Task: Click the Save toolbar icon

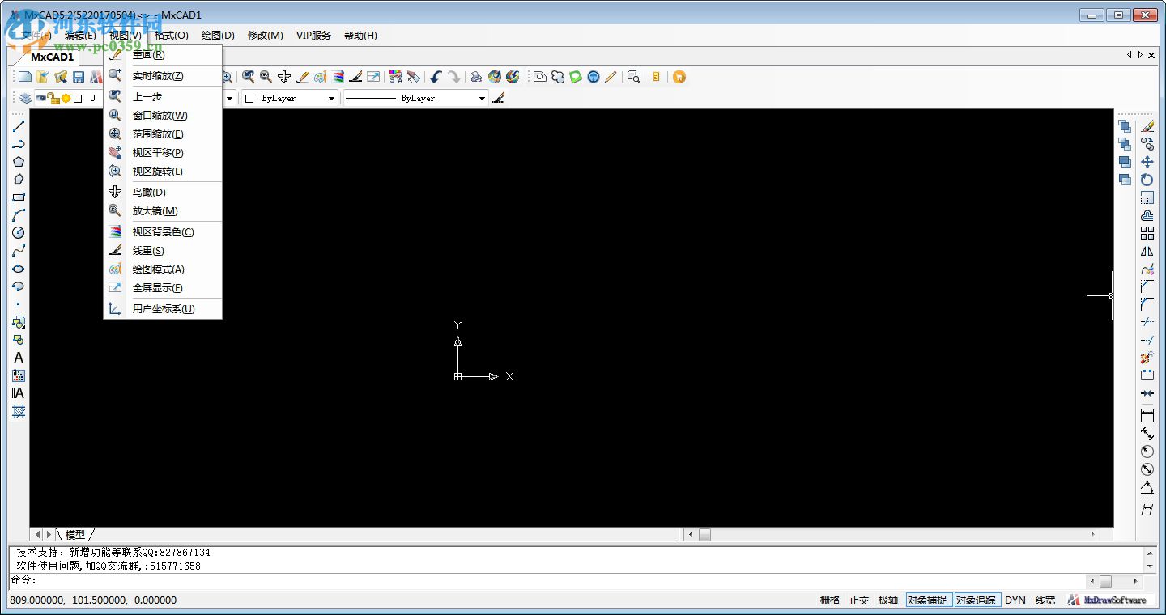Action: (x=79, y=77)
